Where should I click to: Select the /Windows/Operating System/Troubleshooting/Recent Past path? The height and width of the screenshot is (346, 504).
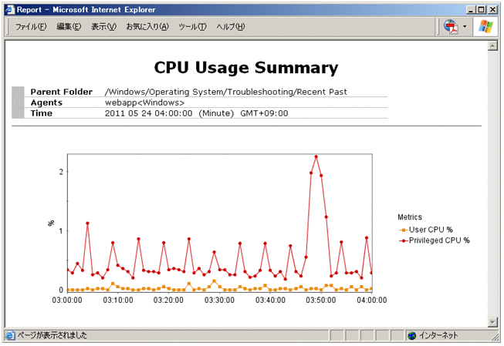[226, 92]
